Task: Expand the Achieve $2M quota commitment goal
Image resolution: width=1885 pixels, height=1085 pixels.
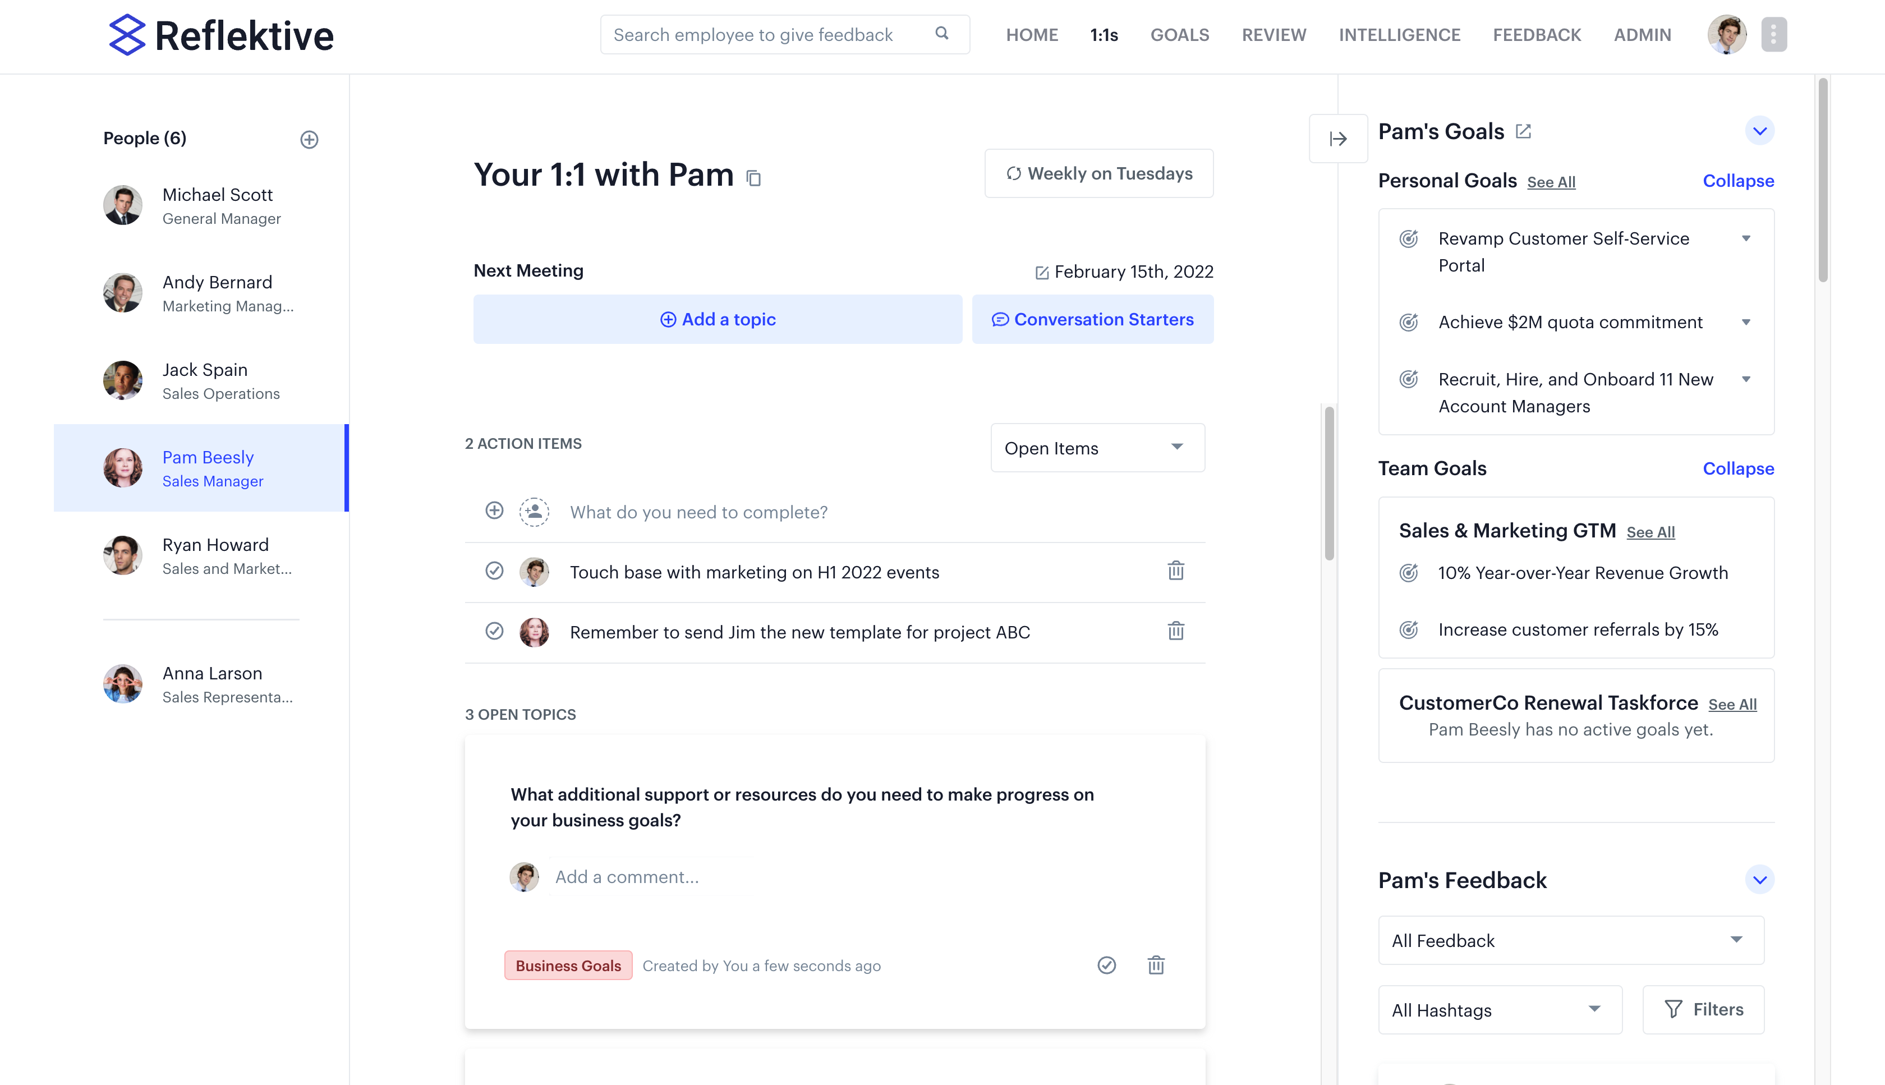Action: pos(1746,322)
